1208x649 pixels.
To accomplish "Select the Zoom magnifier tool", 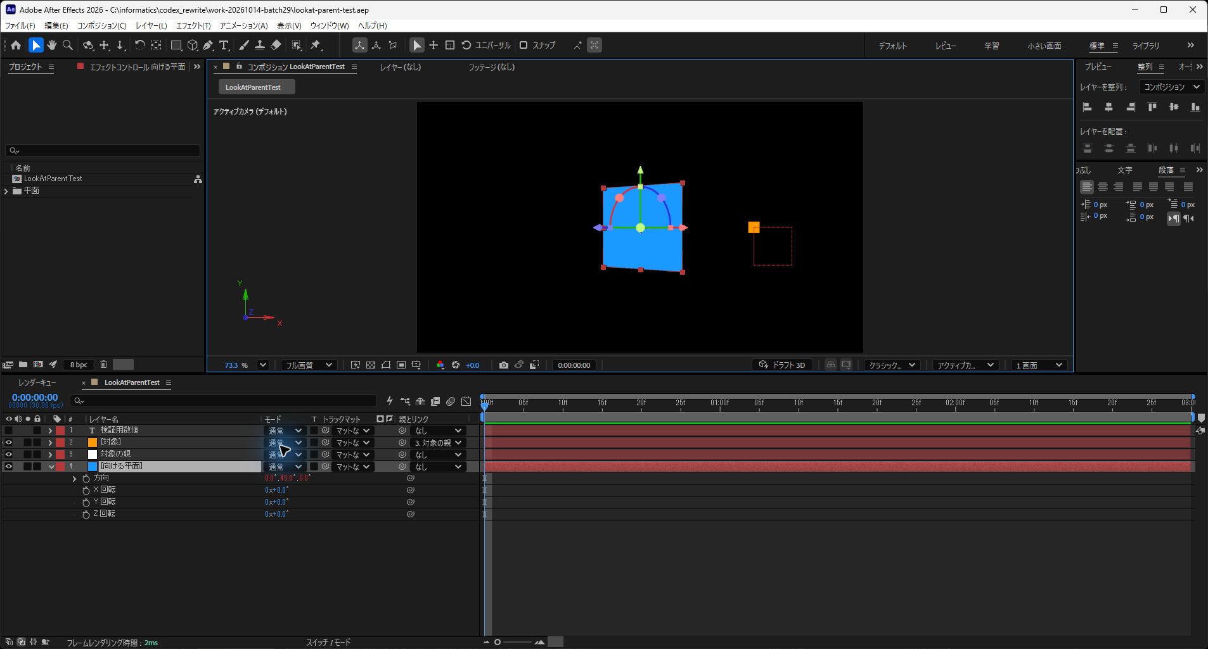I will click(68, 45).
